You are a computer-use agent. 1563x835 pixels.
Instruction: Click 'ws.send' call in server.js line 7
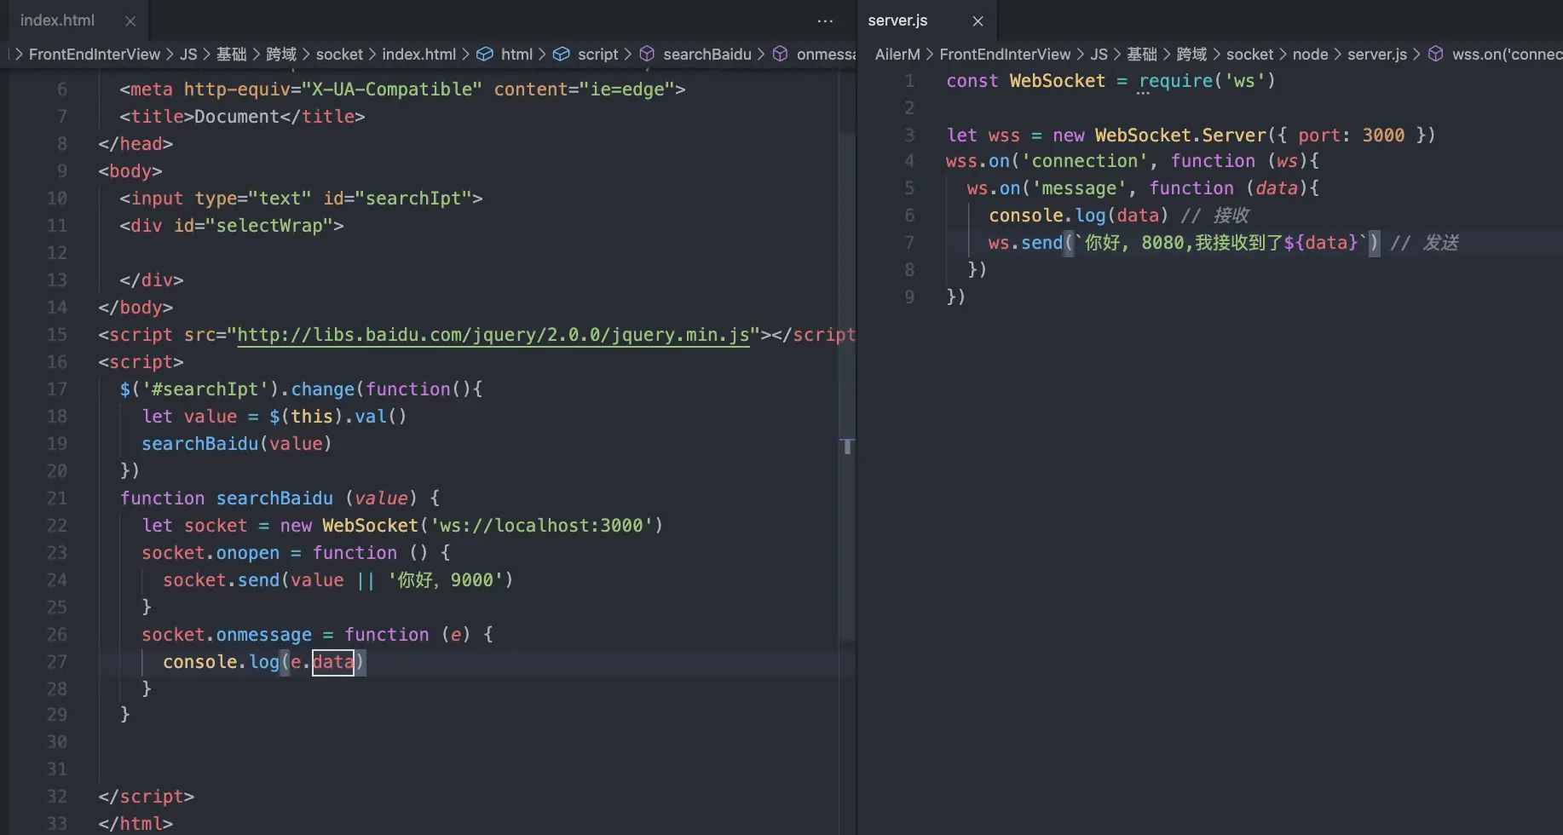click(1026, 243)
